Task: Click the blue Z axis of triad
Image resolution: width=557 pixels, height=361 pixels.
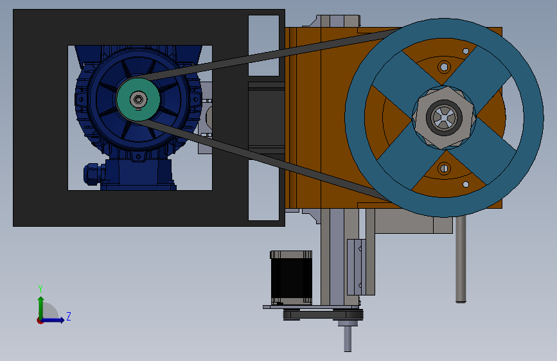Action: point(53,320)
